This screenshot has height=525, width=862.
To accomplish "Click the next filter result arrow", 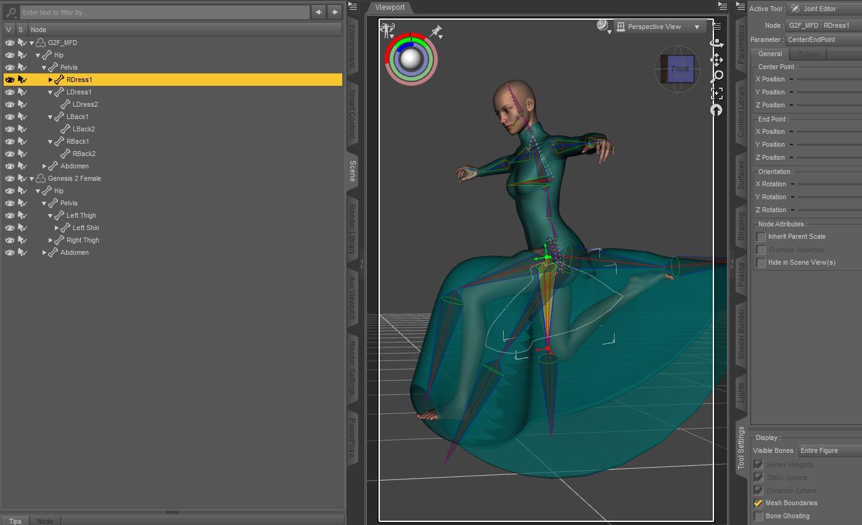I will coord(334,12).
